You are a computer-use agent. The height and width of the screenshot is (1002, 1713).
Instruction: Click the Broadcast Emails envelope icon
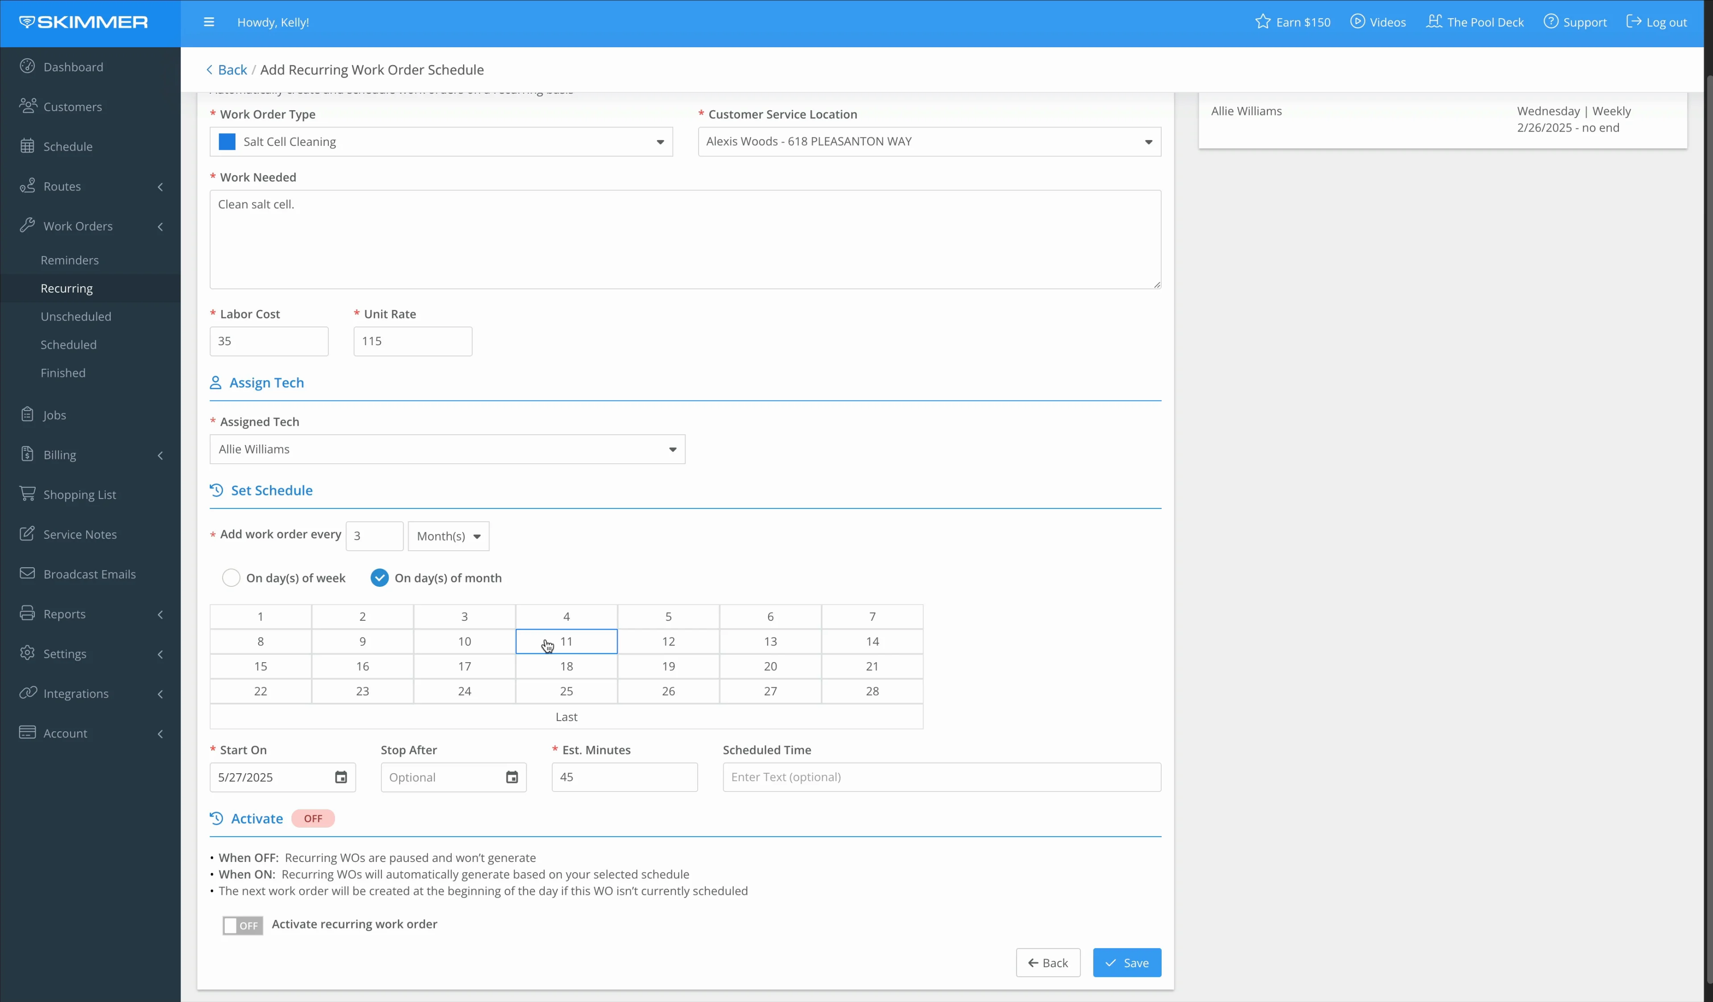[x=27, y=573]
